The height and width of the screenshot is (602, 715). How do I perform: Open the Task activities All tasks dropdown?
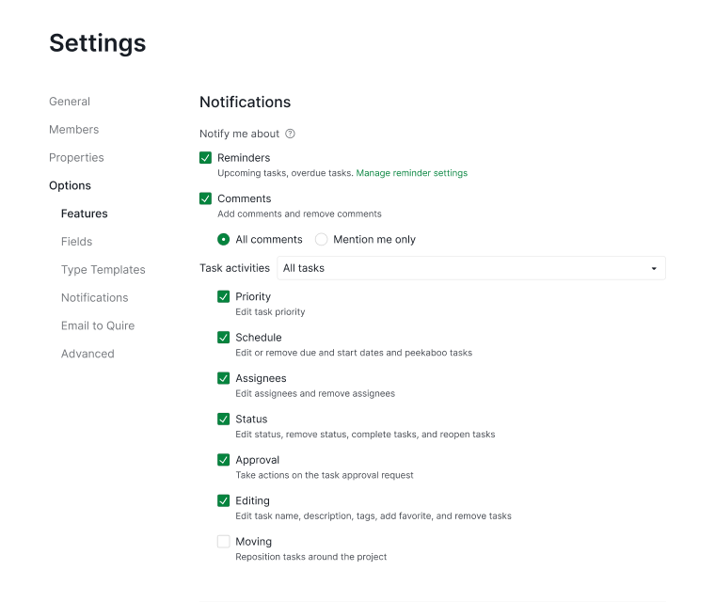(471, 268)
